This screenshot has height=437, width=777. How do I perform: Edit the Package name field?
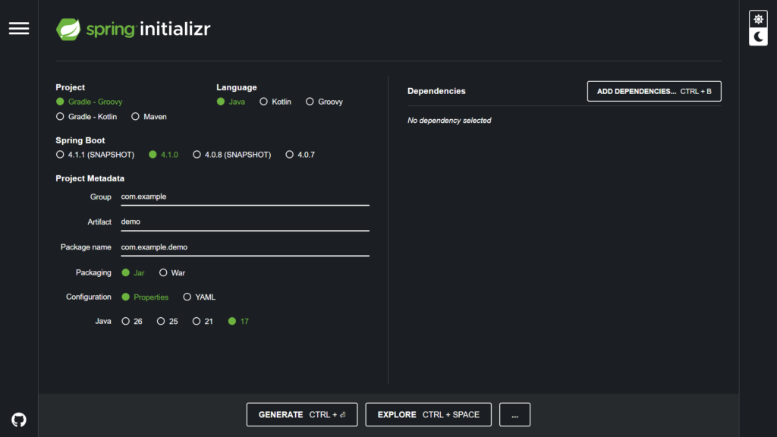point(245,247)
